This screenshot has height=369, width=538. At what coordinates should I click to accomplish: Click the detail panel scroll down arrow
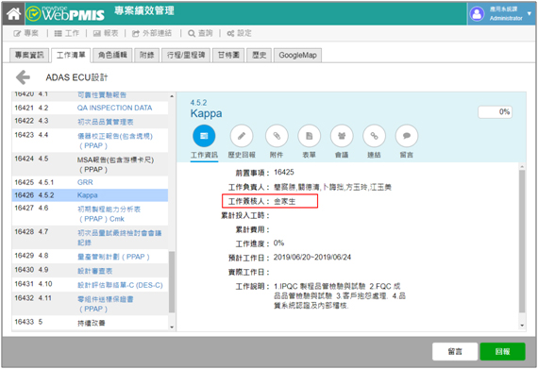tap(522, 326)
